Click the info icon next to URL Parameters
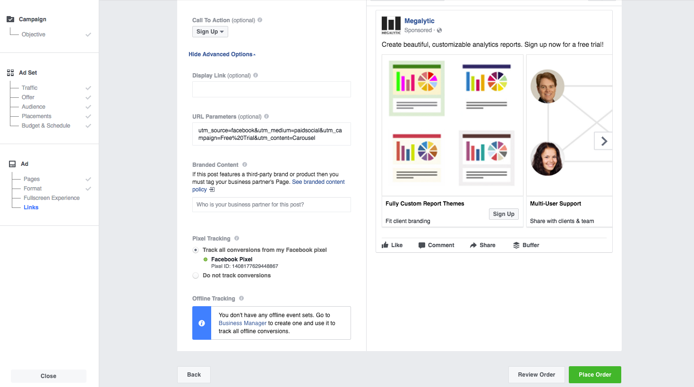694x387 pixels. pos(266,116)
